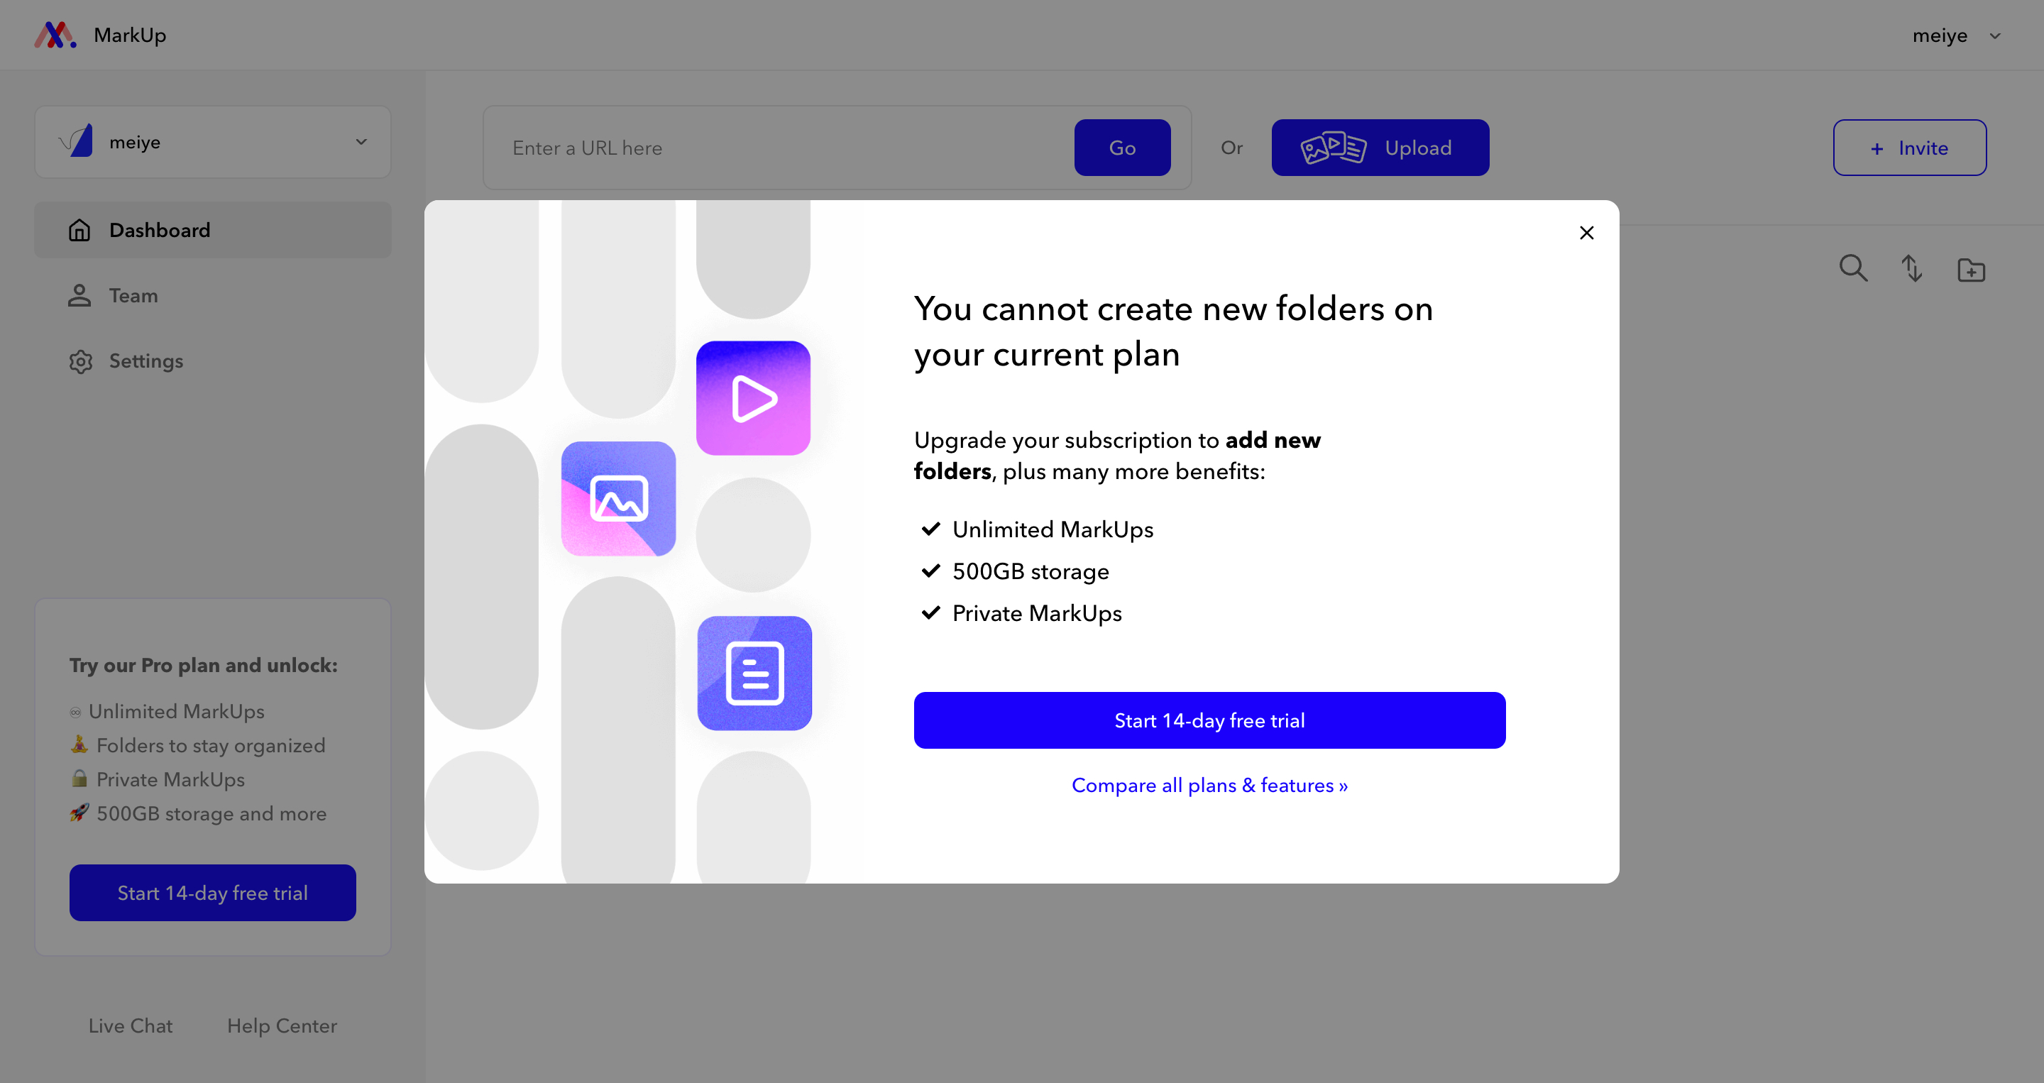2044x1083 pixels.
Task: Open the Help Center link
Action: click(x=282, y=1026)
